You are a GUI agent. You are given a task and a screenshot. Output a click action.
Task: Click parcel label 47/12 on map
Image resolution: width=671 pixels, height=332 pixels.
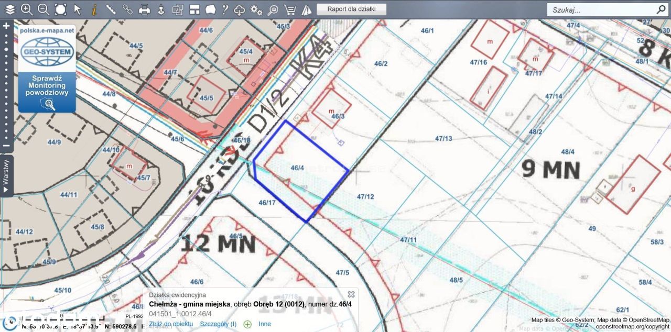pyautogui.click(x=365, y=197)
